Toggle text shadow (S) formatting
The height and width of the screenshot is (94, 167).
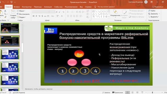[x=42, y=16]
